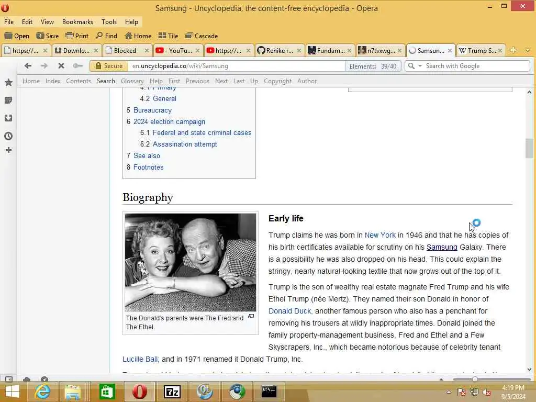Toggle the panel icon in status bar
536x402 pixels.
point(8,379)
